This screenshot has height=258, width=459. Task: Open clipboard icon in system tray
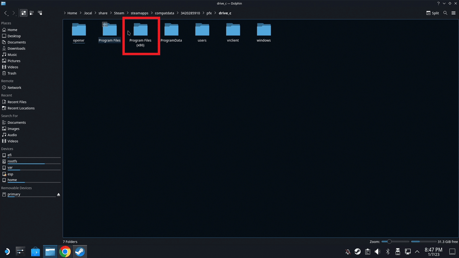point(367,252)
